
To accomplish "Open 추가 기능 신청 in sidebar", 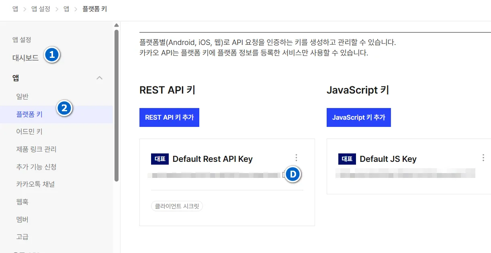I will click(36, 167).
